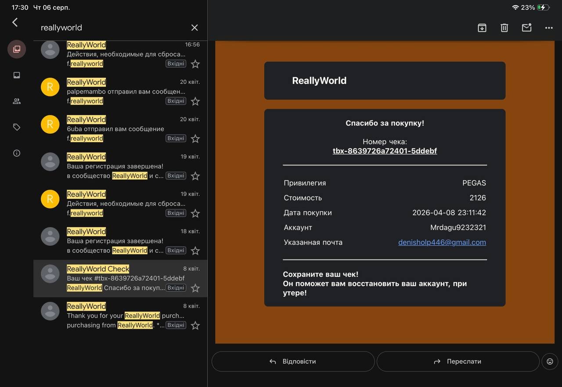This screenshot has height=387, width=562.
Task: Open the people icon in the sidebar
Action: [17, 101]
